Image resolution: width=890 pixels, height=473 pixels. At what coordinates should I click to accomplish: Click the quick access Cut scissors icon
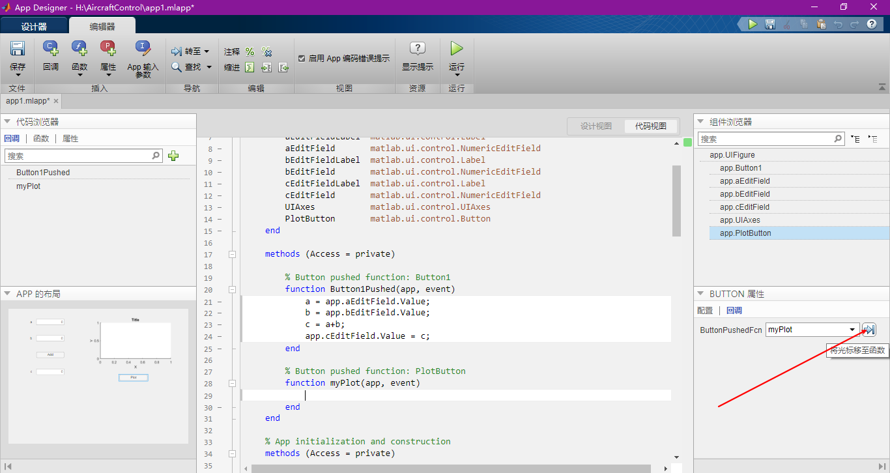786,24
